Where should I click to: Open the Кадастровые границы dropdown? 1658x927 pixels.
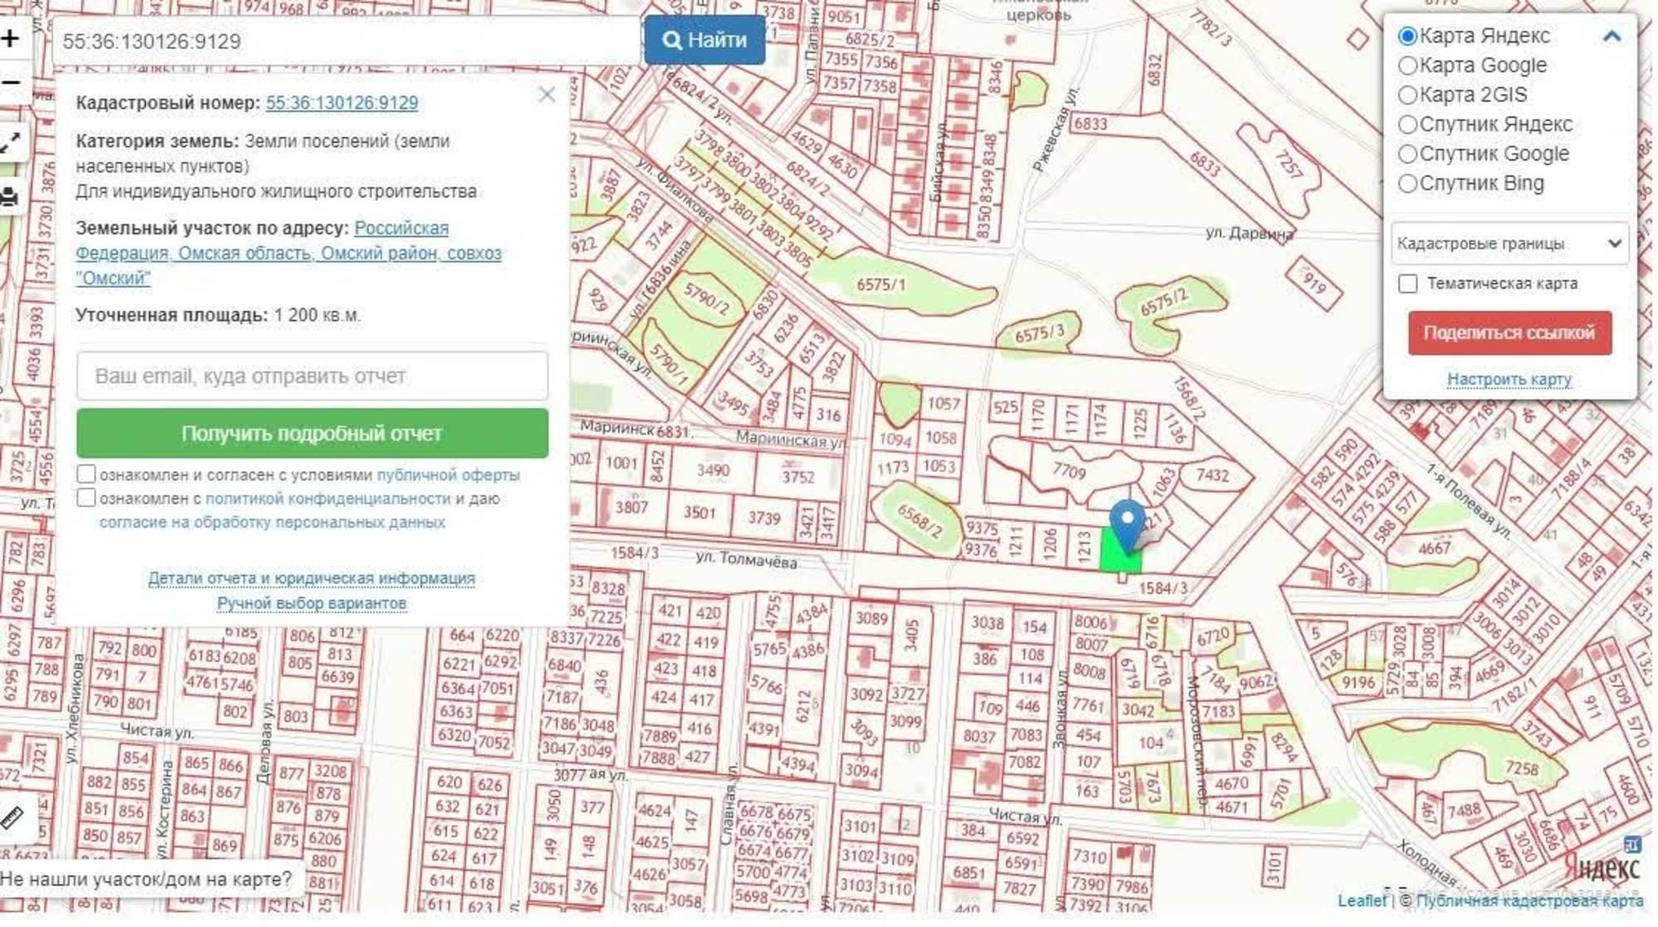coord(1509,244)
